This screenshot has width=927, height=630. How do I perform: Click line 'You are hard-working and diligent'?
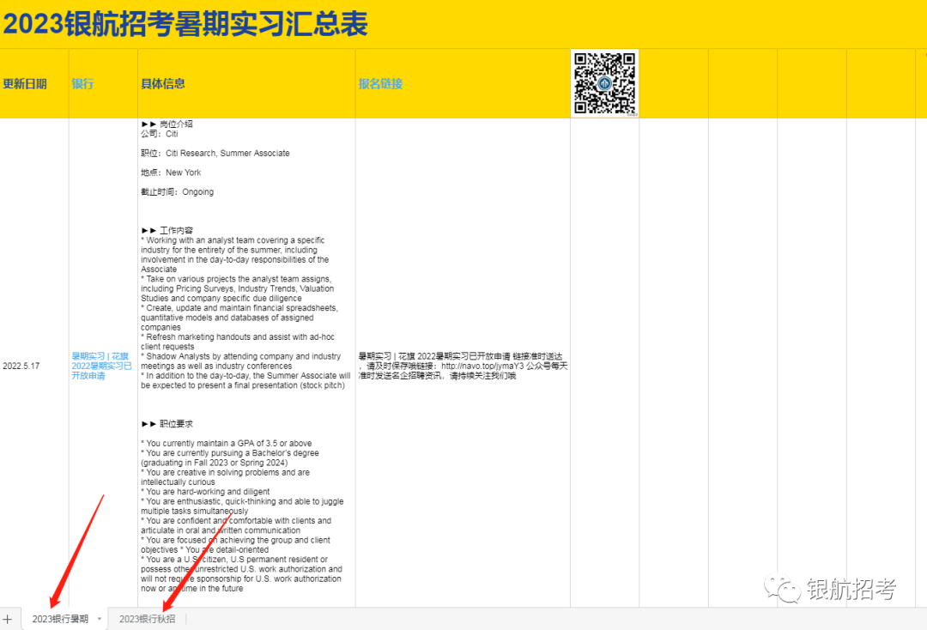(205, 492)
